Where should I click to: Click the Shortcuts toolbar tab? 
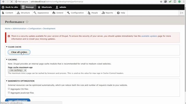point(45,7)
